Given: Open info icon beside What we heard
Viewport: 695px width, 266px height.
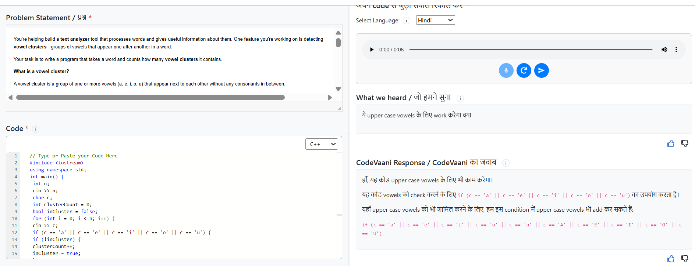Looking at the screenshot, I should tap(460, 98).
